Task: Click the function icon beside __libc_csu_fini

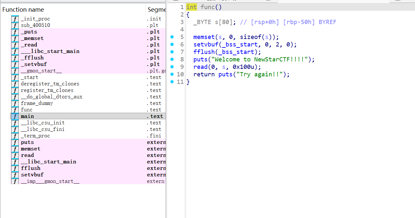Action: 15,129
